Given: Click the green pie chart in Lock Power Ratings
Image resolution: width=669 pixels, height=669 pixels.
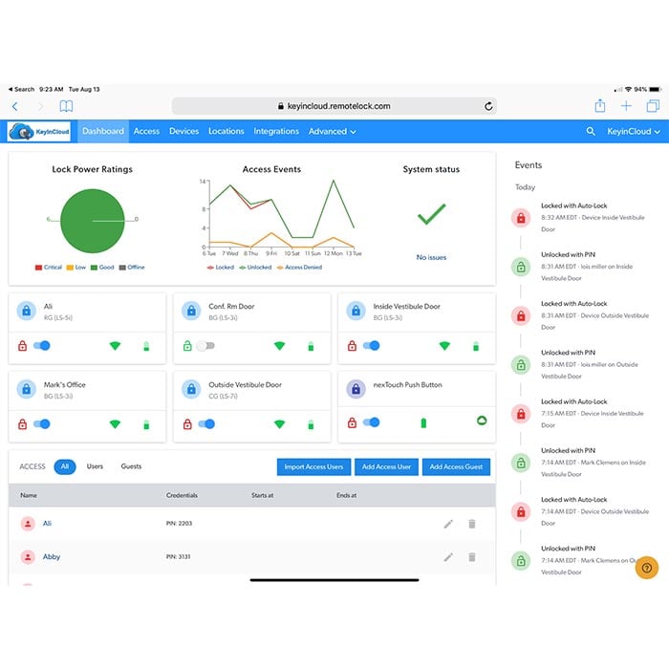Looking at the screenshot, I should pos(92,220).
